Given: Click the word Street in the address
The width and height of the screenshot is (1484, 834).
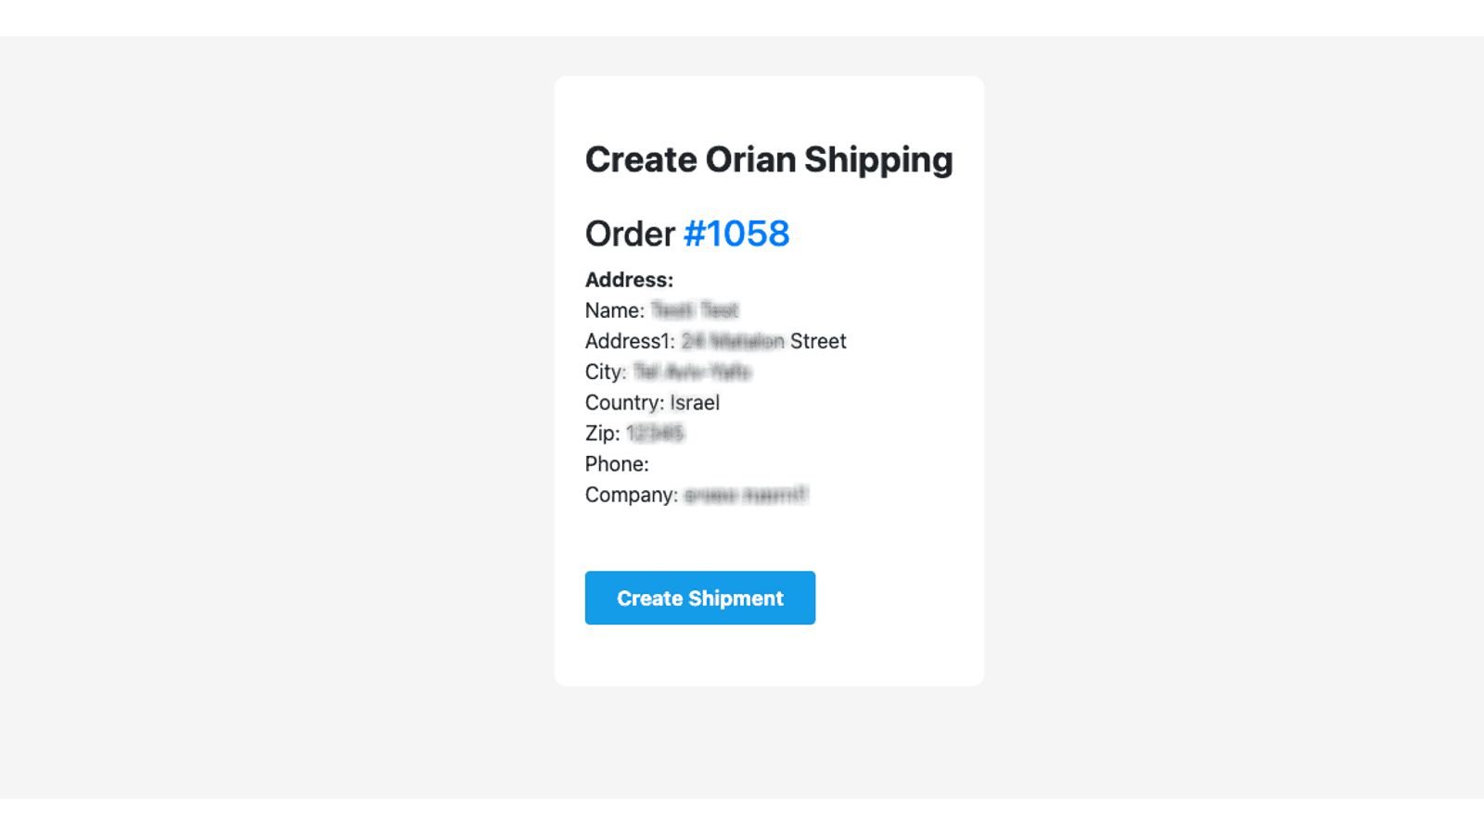Looking at the screenshot, I should coord(818,341).
